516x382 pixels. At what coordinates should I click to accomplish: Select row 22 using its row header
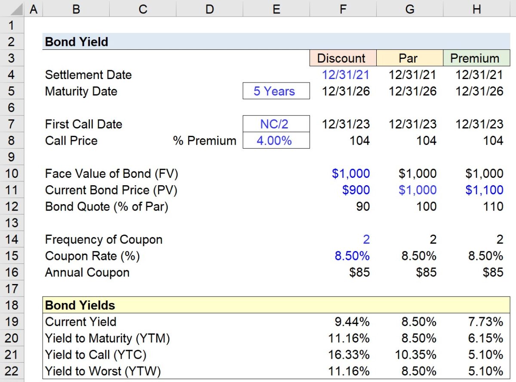pyautogui.click(x=12, y=371)
